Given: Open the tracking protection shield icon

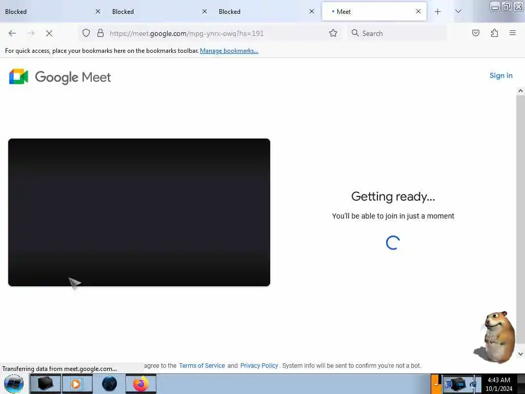Looking at the screenshot, I should coord(86,33).
